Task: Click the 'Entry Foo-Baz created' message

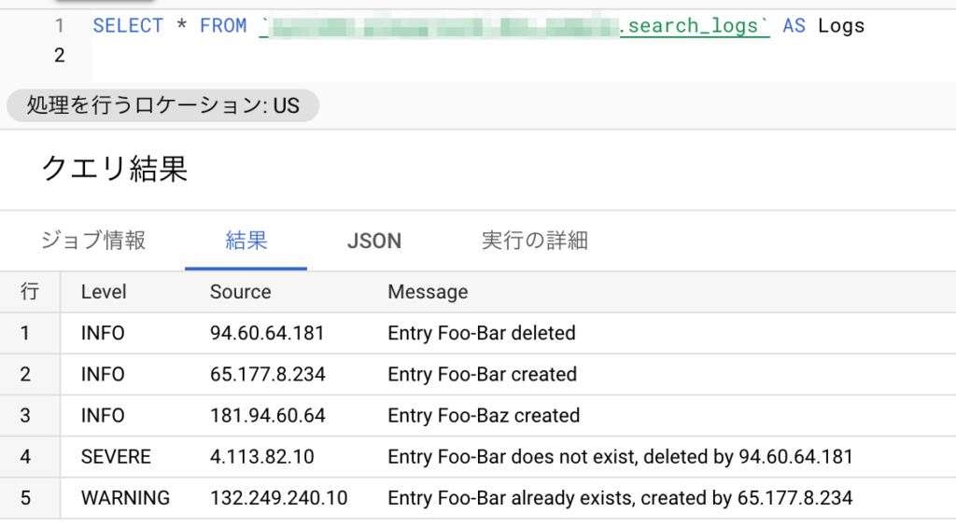Action: pyautogui.click(x=484, y=416)
